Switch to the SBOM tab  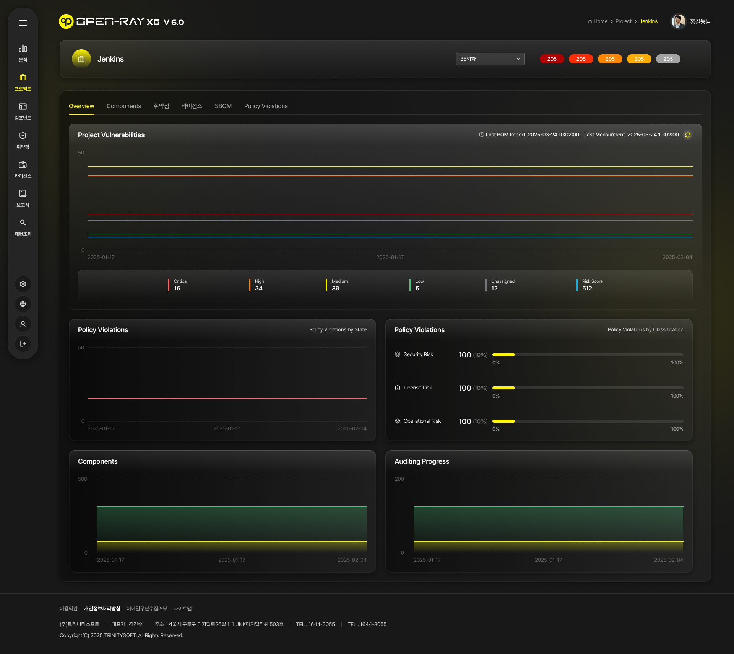[x=223, y=106]
